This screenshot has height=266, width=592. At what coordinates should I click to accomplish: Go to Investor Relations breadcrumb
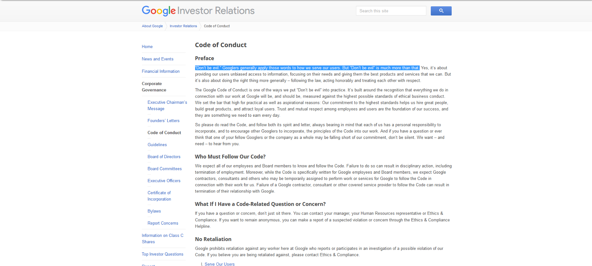(183, 26)
